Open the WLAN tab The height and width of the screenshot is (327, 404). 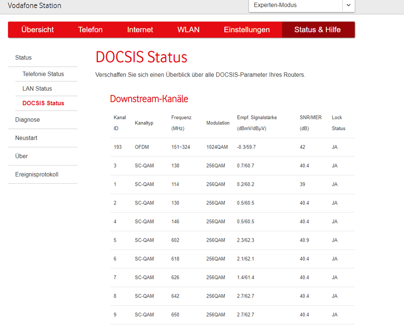(188, 30)
